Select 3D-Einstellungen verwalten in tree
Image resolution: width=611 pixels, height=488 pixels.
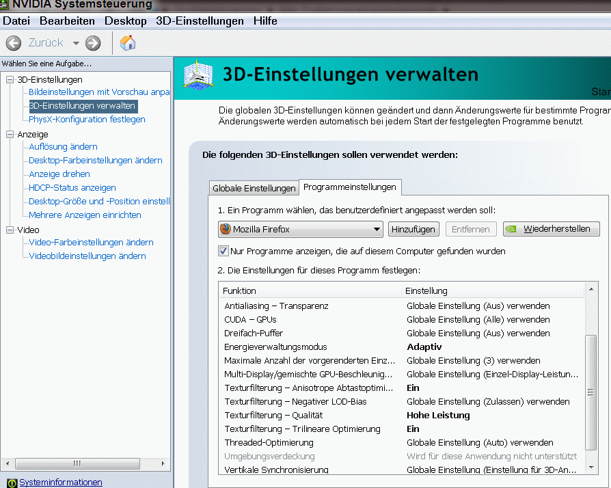pyautogui.click(x=82, y=106)
